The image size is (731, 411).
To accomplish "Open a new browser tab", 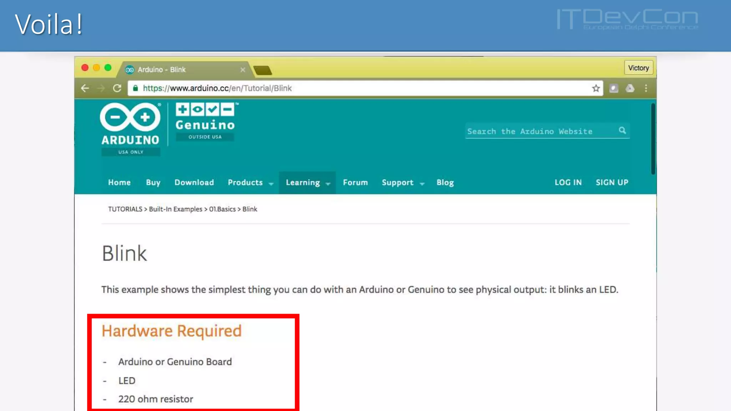I will [x=263, y=70].
